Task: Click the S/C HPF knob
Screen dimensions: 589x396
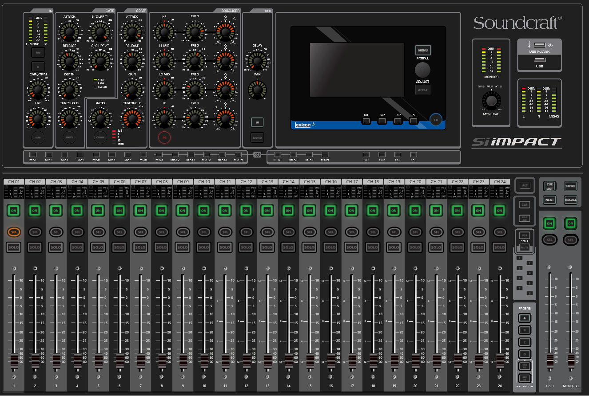Action: (100, 60)
